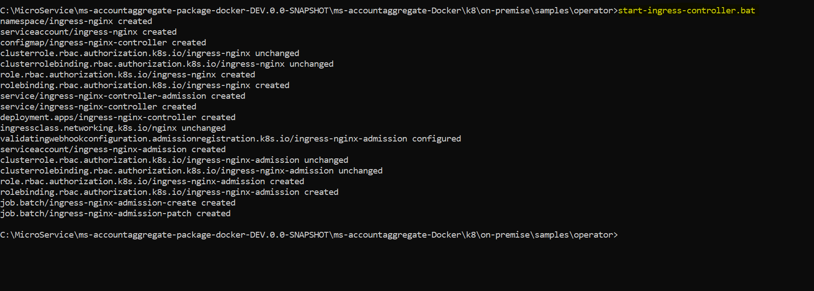Image resolution: width=814 pixels, height=291 pixels.
Task: Click the namespace/ingress-nginx created line
Action: [76, 21]
